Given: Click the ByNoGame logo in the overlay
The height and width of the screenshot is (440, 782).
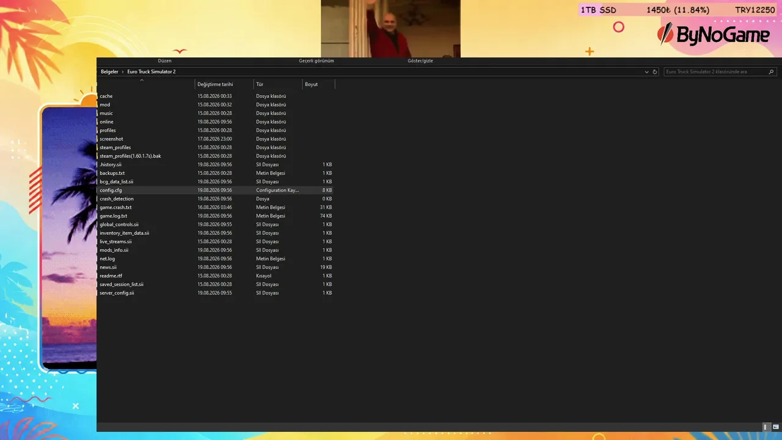Looking at the screenshot, I should coord(714,34).
